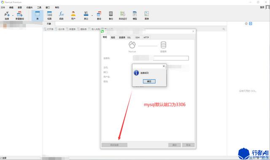Expand the dropdown arrow beside Others (其它)
The width and height of the screenshot is (270, 160).
92,16
